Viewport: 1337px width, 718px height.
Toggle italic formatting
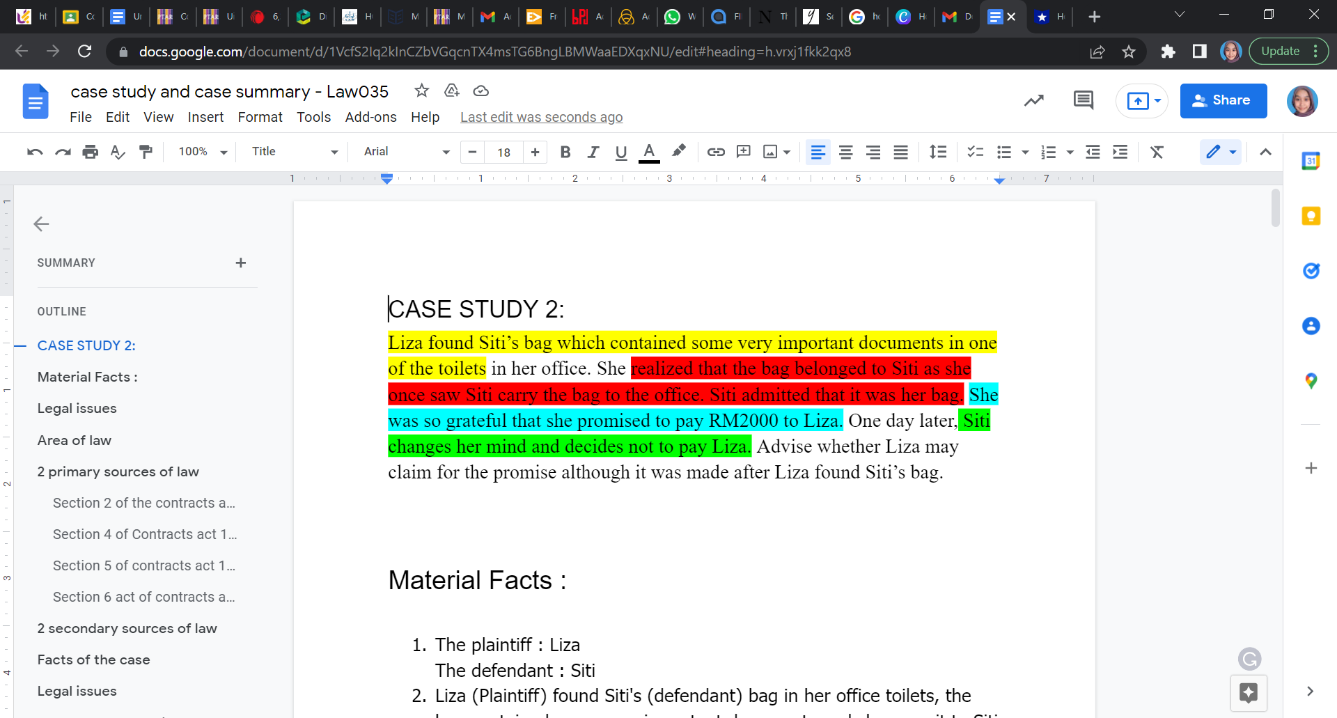click(x=593, y=152)
